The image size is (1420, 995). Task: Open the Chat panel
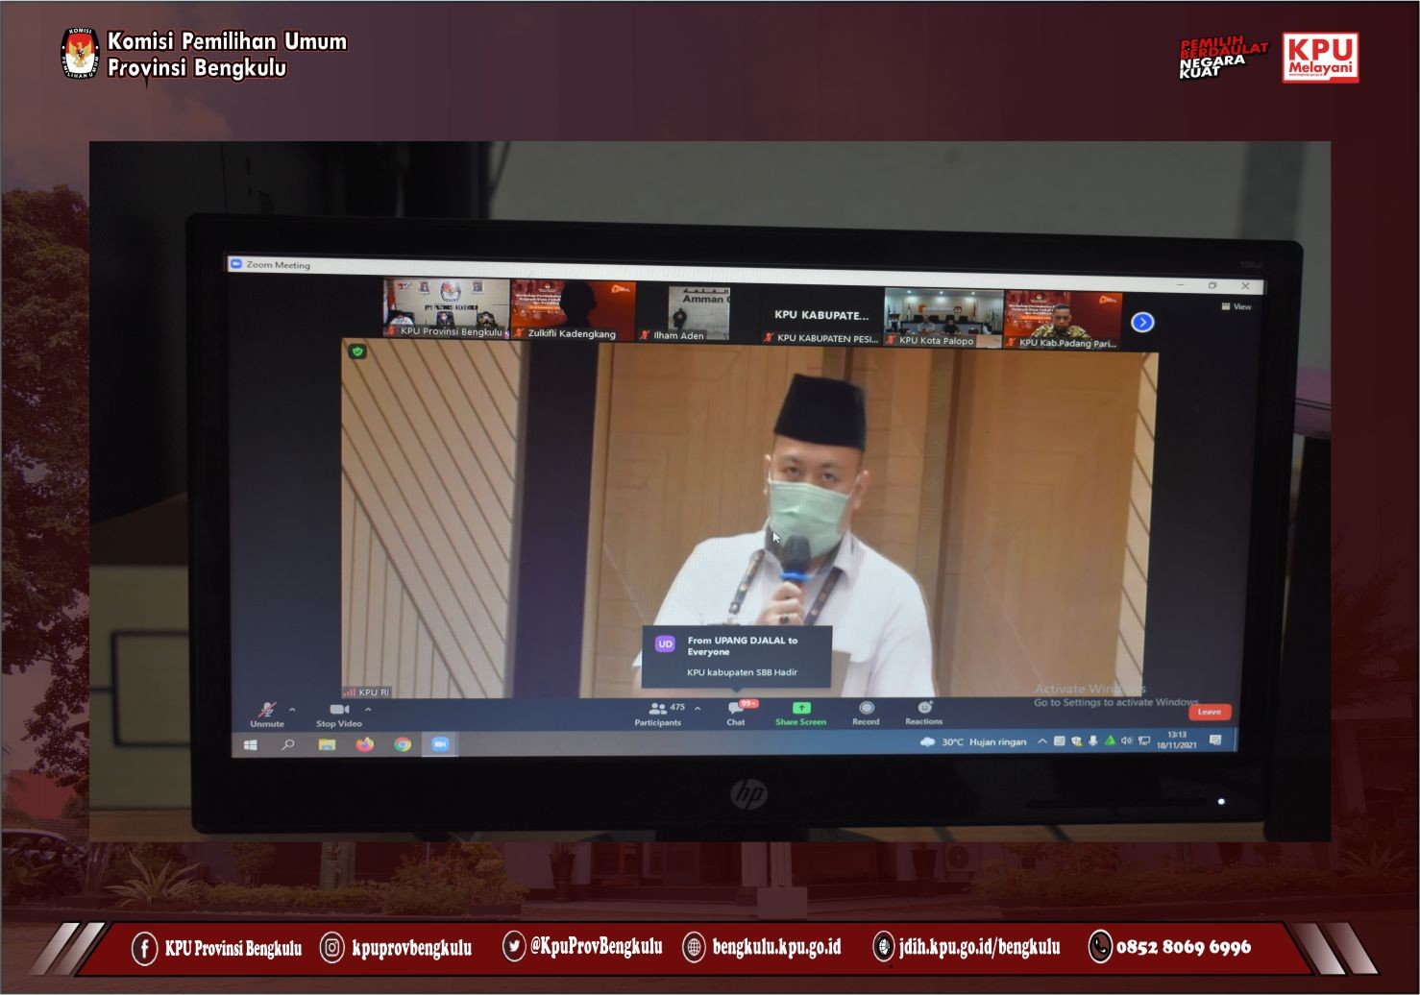point(736,711)
